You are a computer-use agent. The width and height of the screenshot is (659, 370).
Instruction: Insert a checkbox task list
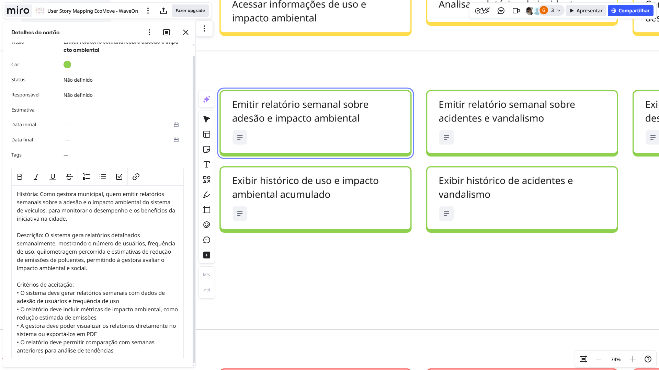pos(119,177)
